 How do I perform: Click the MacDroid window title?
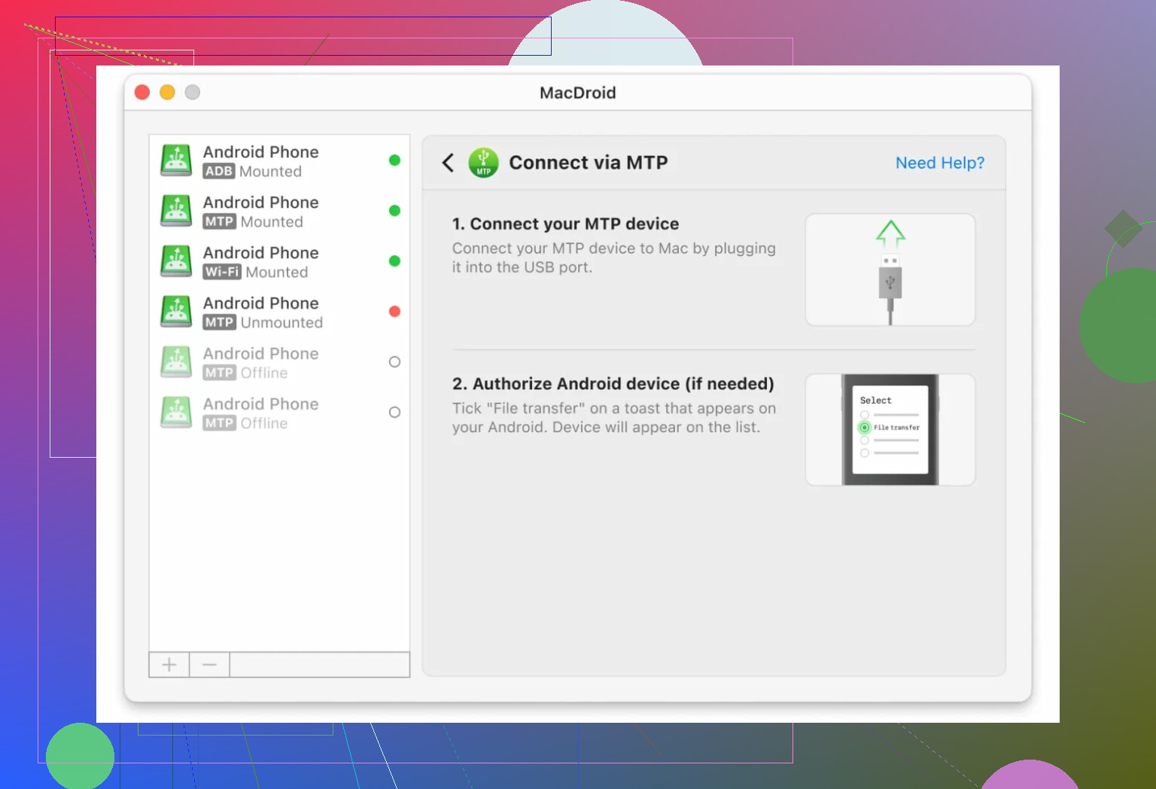click(578, 93)
